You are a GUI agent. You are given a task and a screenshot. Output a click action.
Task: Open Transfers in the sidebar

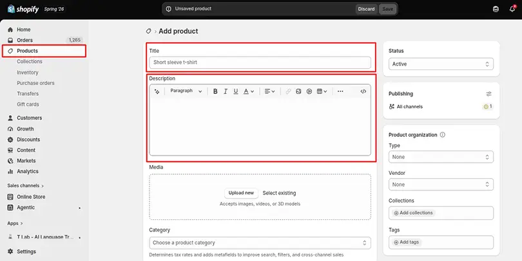click(28, 94)
